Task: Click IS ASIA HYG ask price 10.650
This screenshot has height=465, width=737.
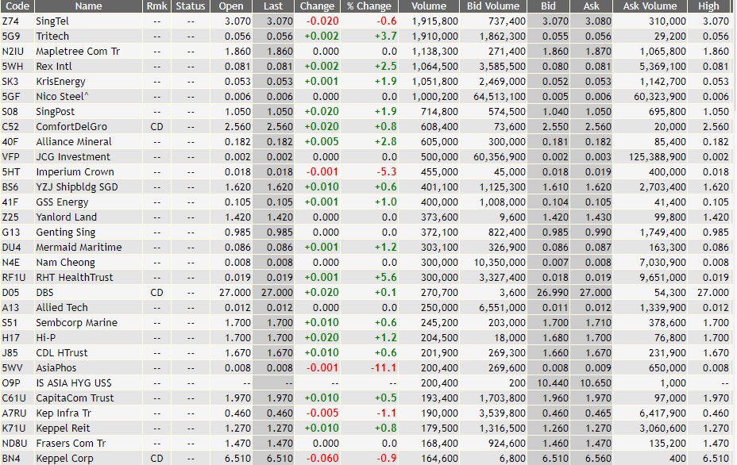Action: point(596,382)
